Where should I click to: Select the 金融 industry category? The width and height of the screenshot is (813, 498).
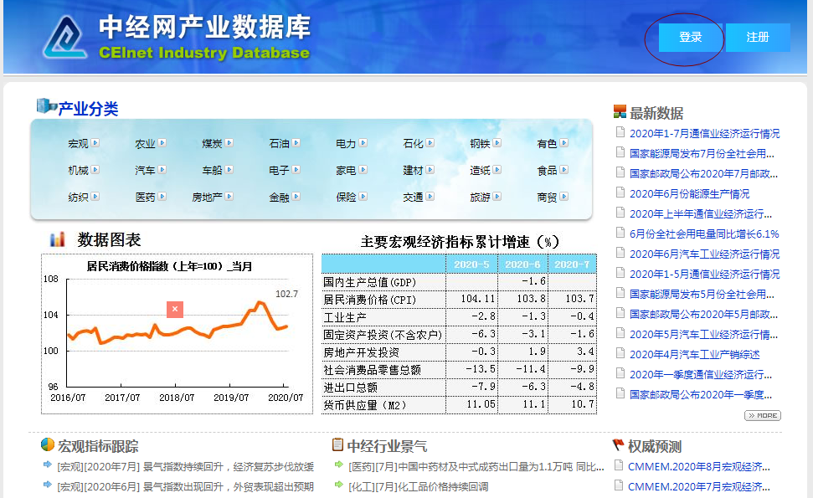(279, 198)
